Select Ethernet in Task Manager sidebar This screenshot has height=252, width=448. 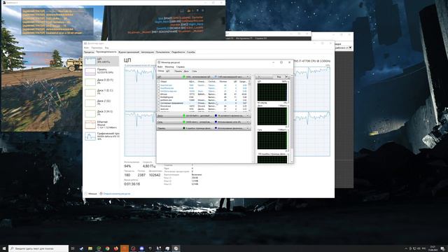pos(101,125)
